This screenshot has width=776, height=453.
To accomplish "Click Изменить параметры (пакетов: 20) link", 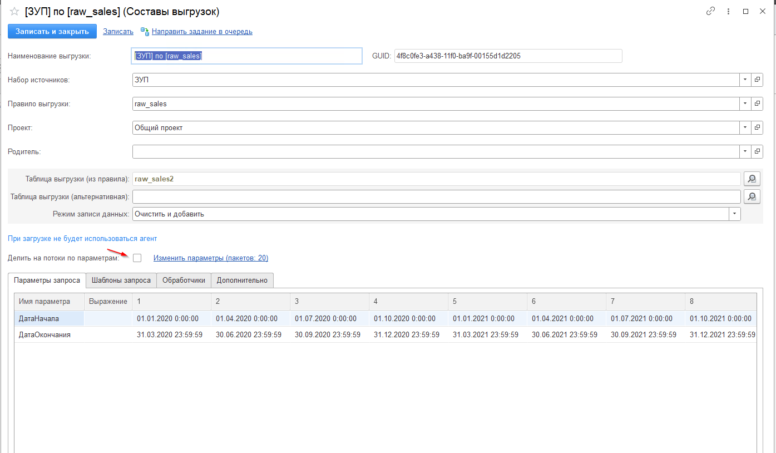I will 211,258.
